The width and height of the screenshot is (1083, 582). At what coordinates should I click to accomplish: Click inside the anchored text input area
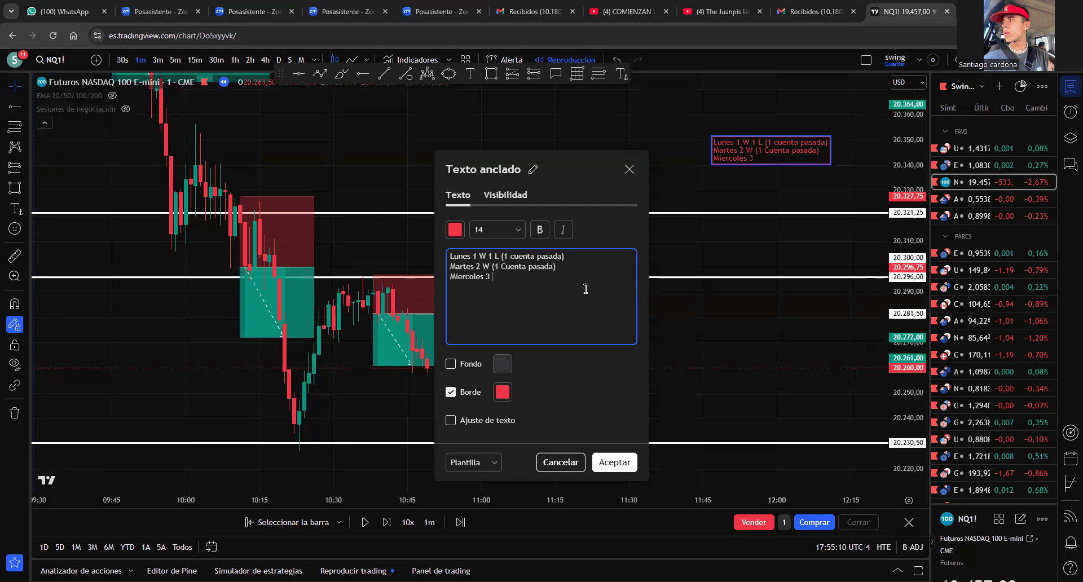tap(541, 297)
